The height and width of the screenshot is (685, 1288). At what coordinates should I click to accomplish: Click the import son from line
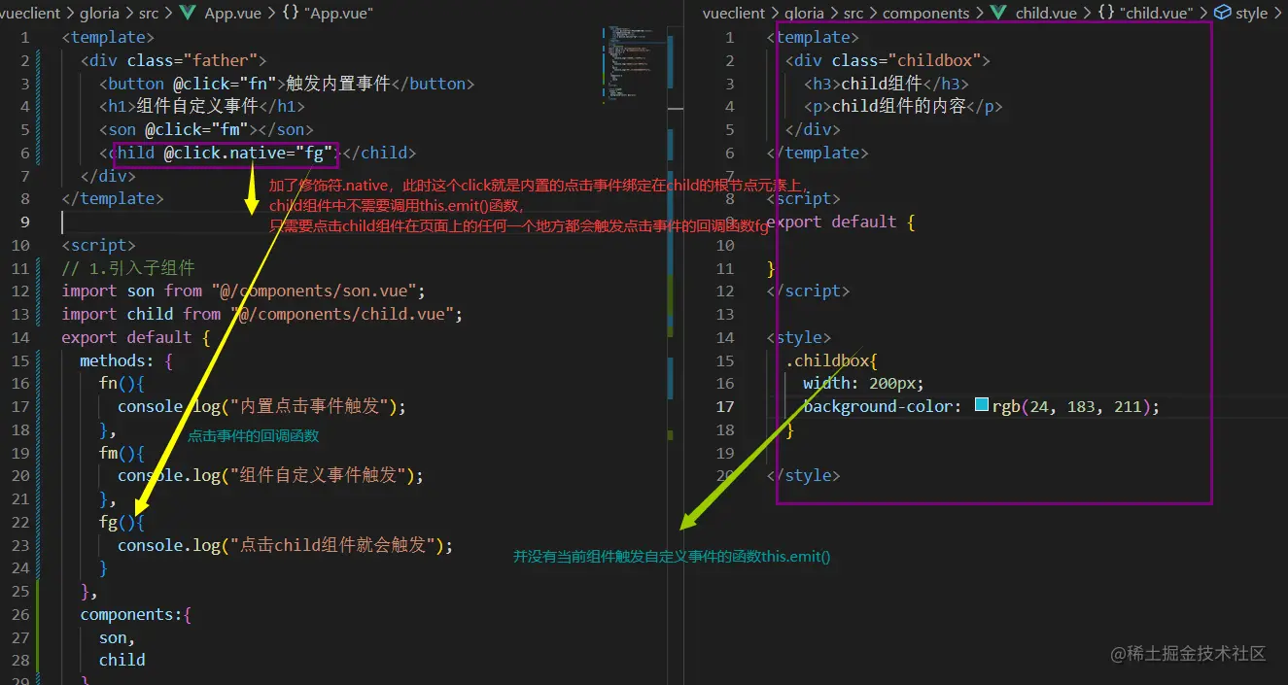[x=243, y=291]
